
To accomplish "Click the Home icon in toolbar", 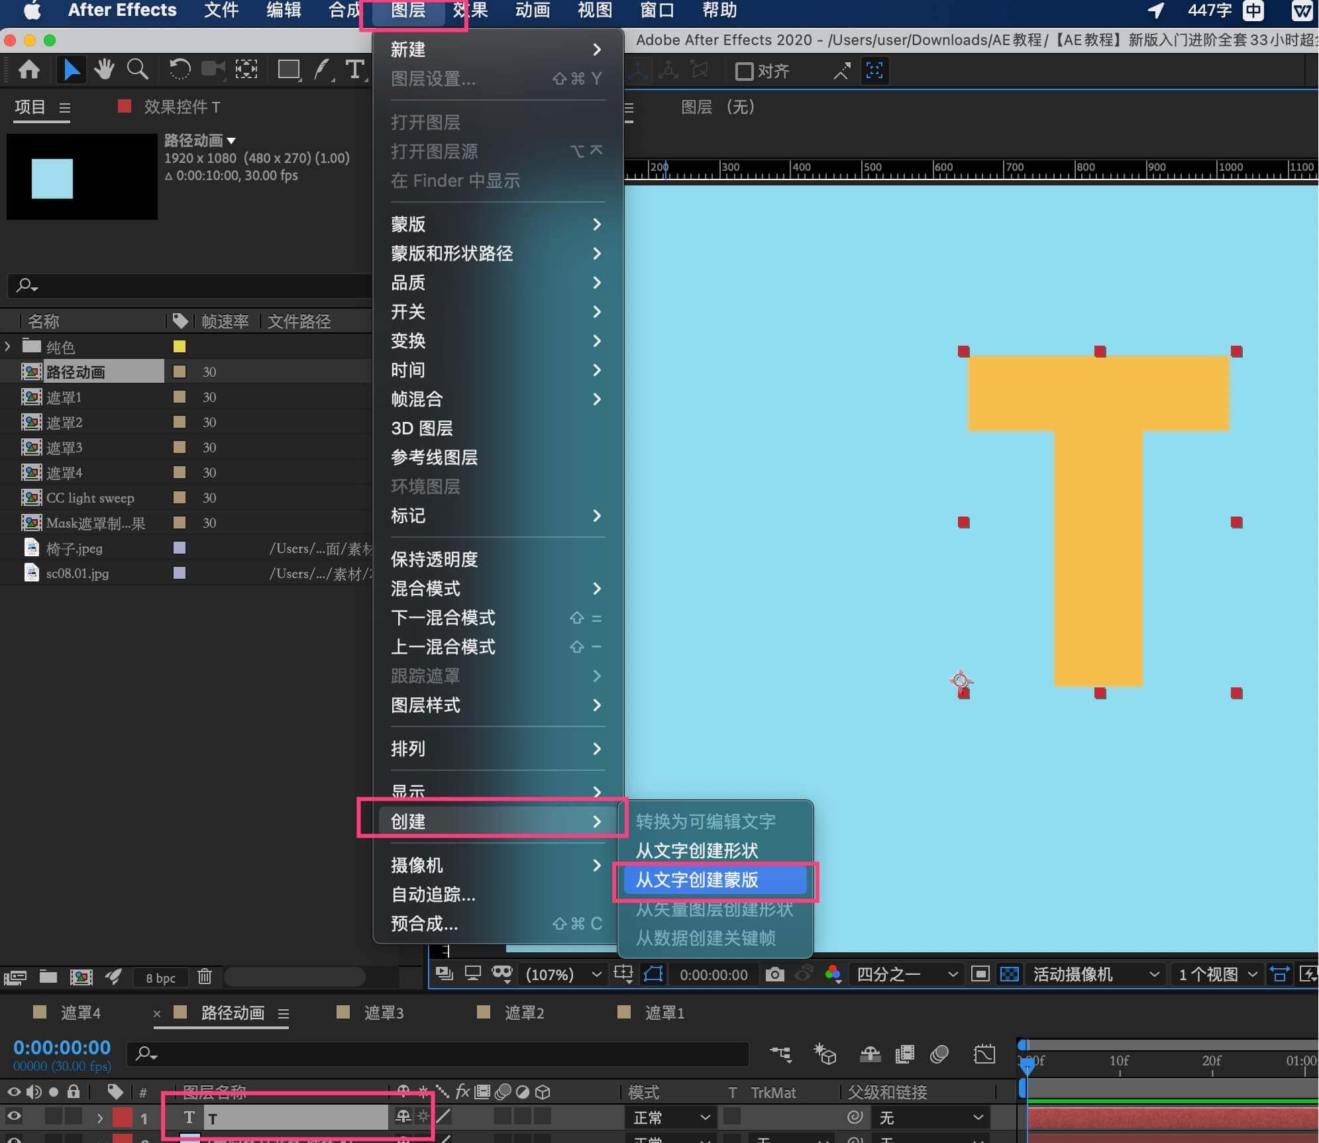I will coord(28,69).
